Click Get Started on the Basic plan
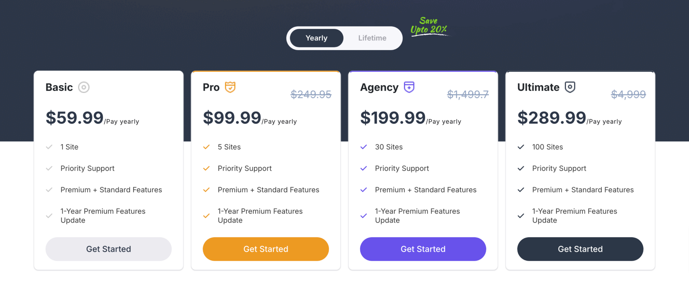The width and height of the screenshot is (689, 286). click(x=108, y=249)
